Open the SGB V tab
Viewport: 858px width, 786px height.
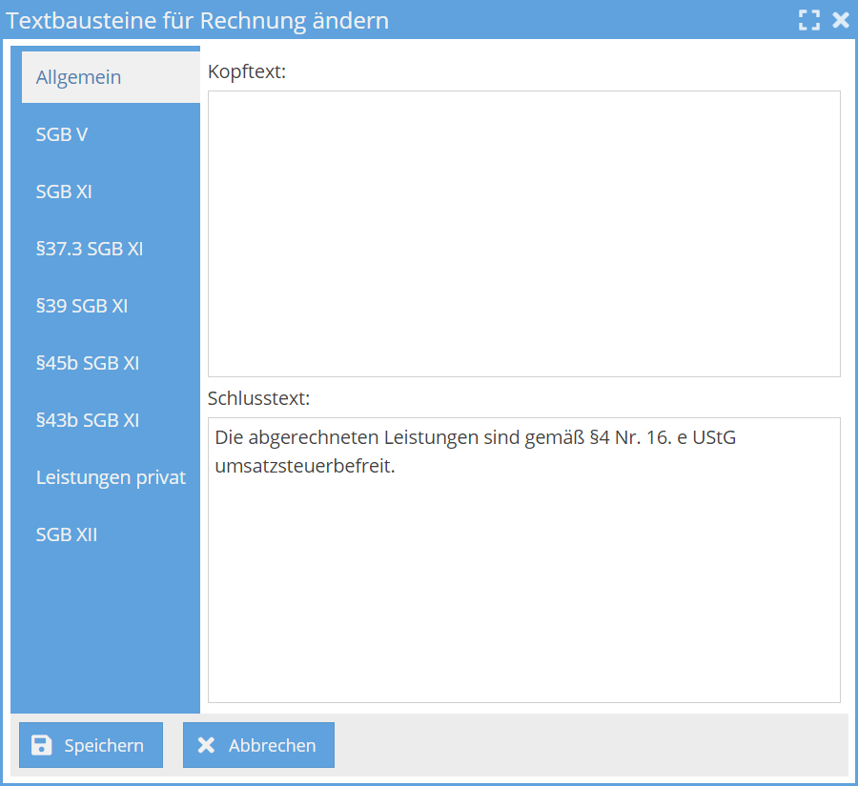[62, 134]
